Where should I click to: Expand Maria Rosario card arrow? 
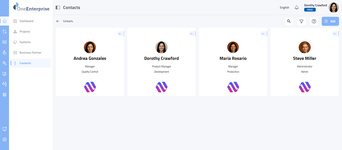click(263, 34)
